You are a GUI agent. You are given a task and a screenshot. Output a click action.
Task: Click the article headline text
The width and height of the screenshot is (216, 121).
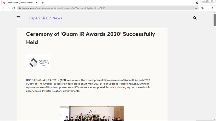pos(90,38)
